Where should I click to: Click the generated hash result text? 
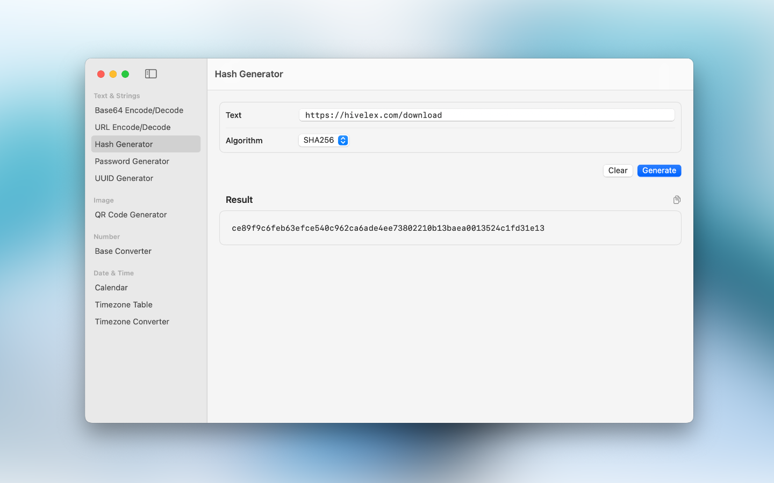pyautogui.click(x=388, y=228)
